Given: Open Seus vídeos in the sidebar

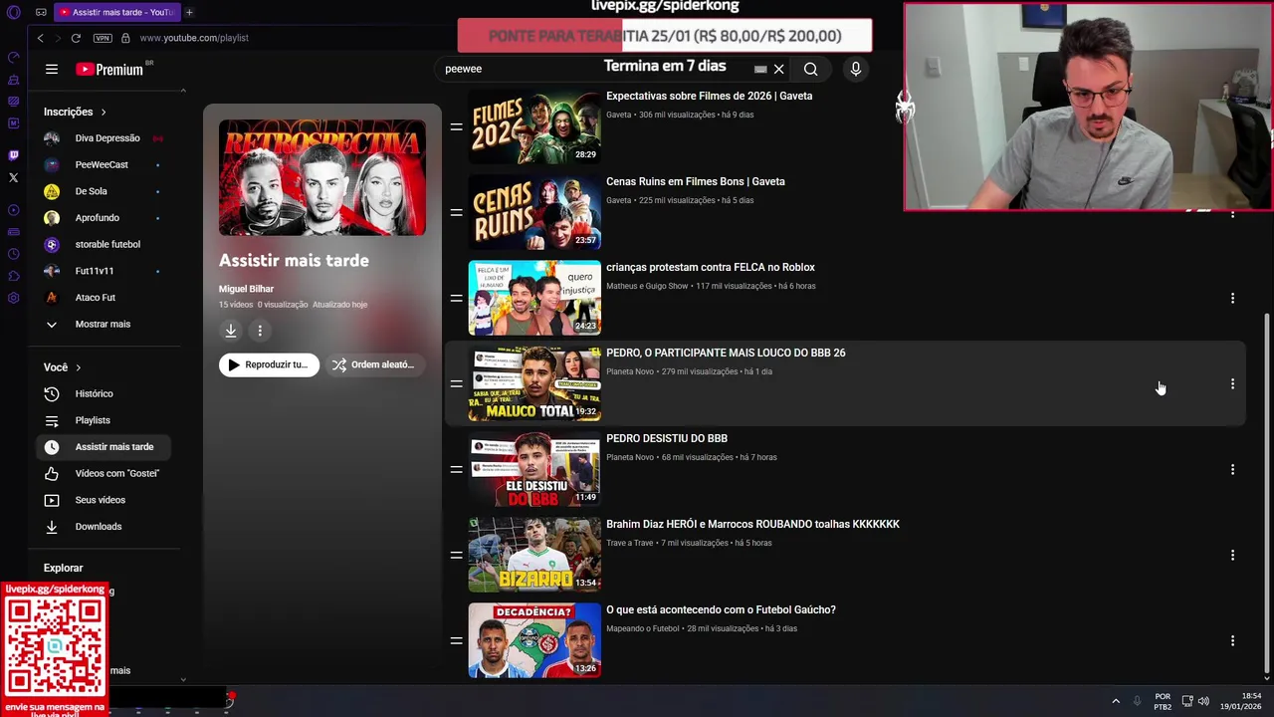Looking at the screenshot, I should pyautogui.click(x=106, y=500).
